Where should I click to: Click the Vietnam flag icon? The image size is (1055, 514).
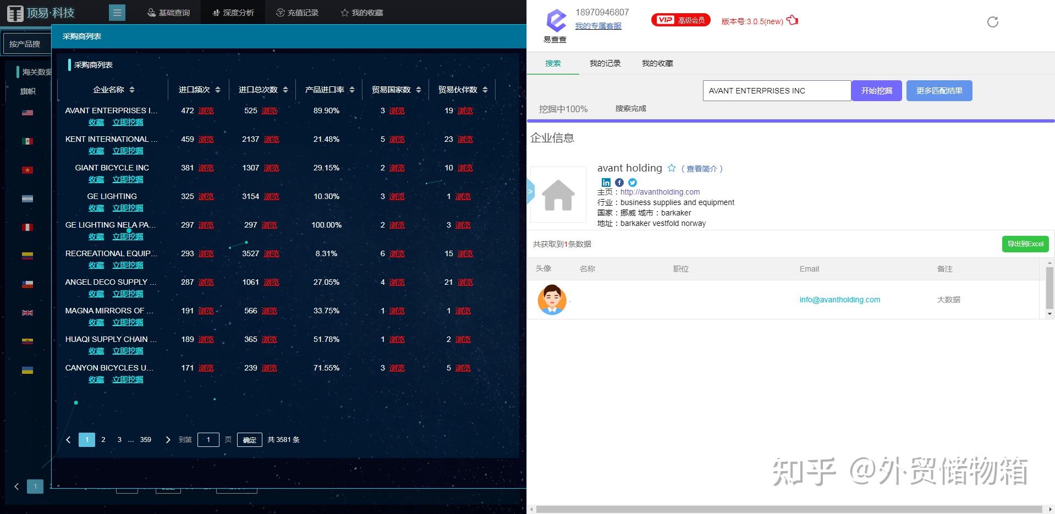point(28,170)
